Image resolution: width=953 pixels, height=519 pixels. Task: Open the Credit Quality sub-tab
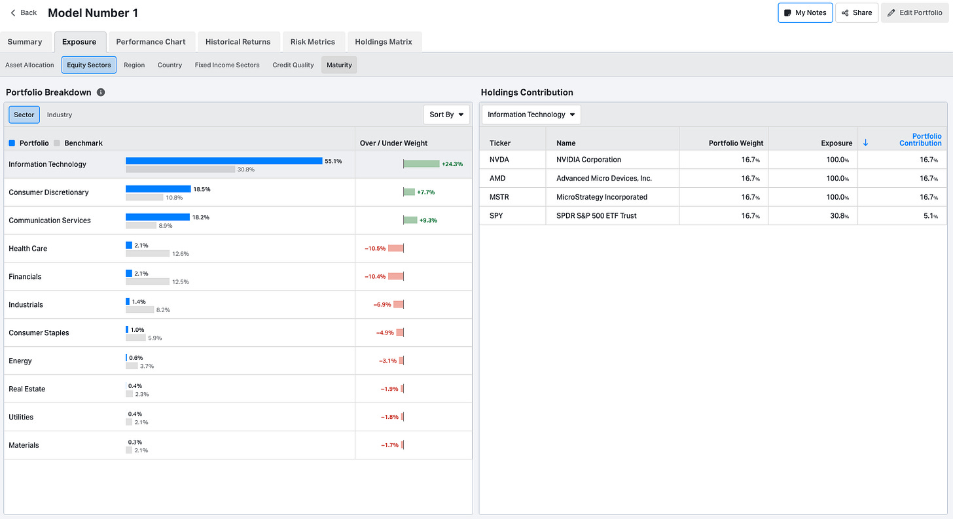tap(293, 65)
